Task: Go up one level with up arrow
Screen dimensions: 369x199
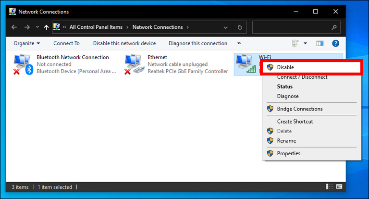Action: (46, 27)
